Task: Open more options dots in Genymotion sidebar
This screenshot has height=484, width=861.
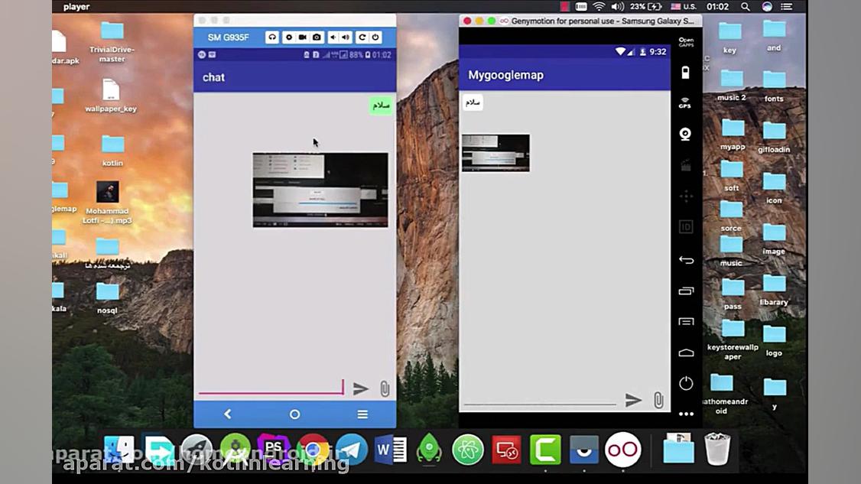Action: click(x=686, y=414)
